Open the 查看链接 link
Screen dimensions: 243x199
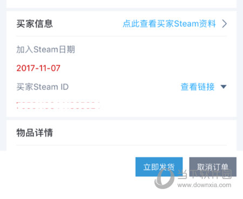point(198,87)
